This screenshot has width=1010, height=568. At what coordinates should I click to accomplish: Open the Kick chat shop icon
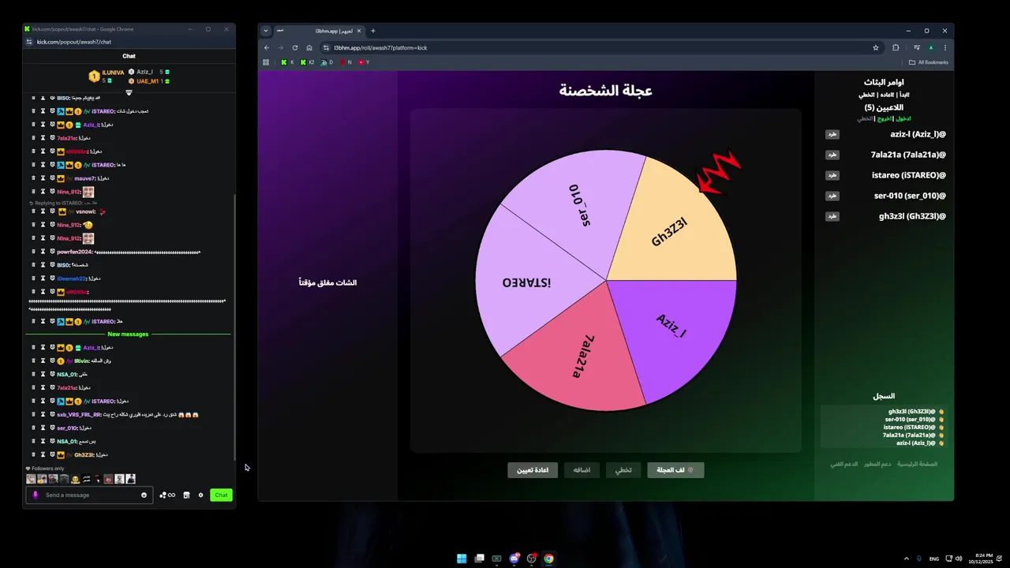(186, 495)
